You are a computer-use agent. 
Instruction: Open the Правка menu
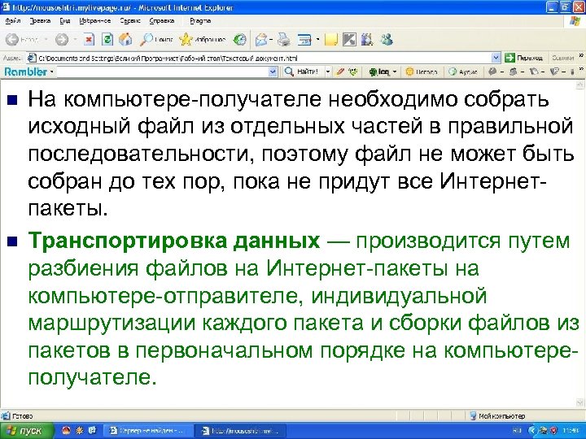point(40,21)
